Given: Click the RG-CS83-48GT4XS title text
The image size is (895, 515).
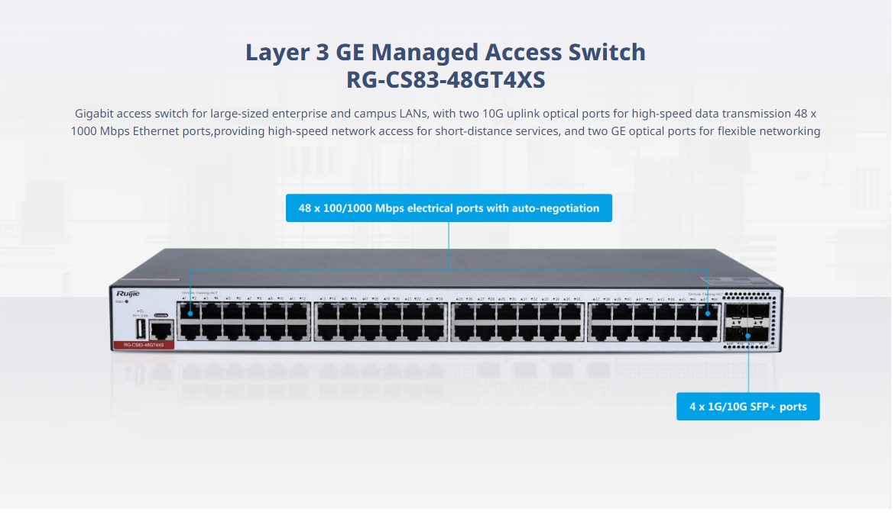Looking at the screenshot, I should coord(446,80).
